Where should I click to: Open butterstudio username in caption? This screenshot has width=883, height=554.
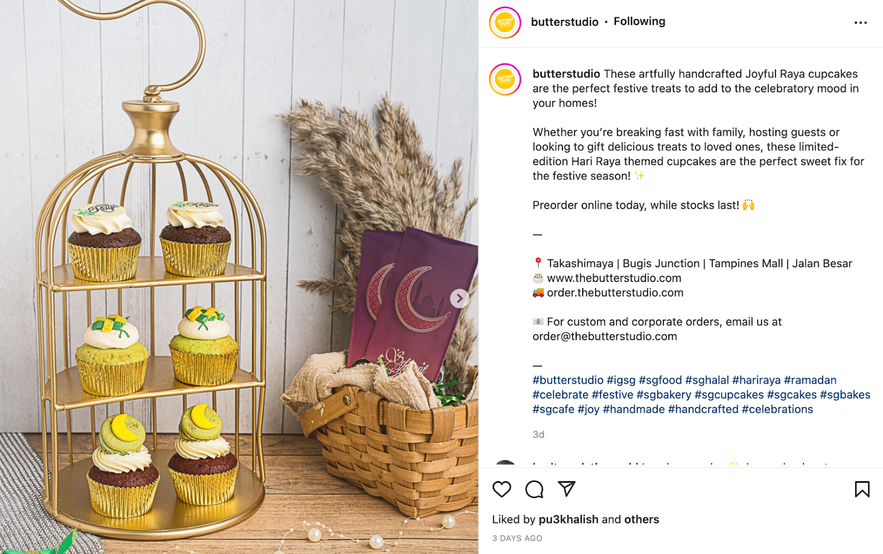(566, 74)
